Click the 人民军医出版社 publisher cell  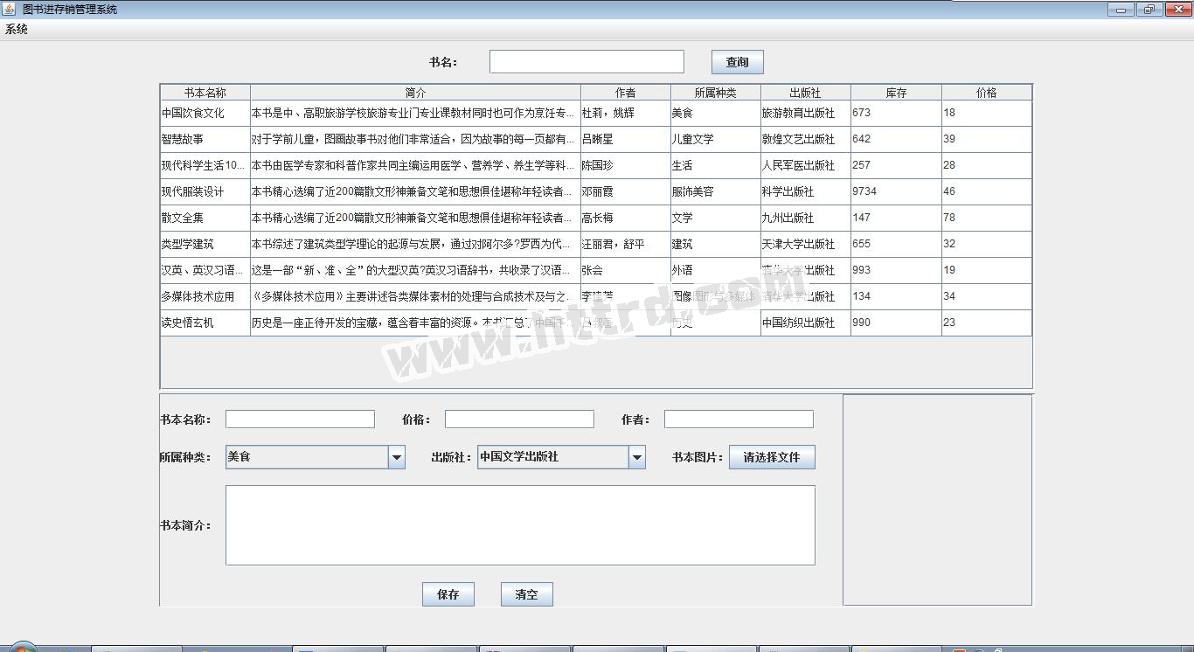(x=806, y=165)
